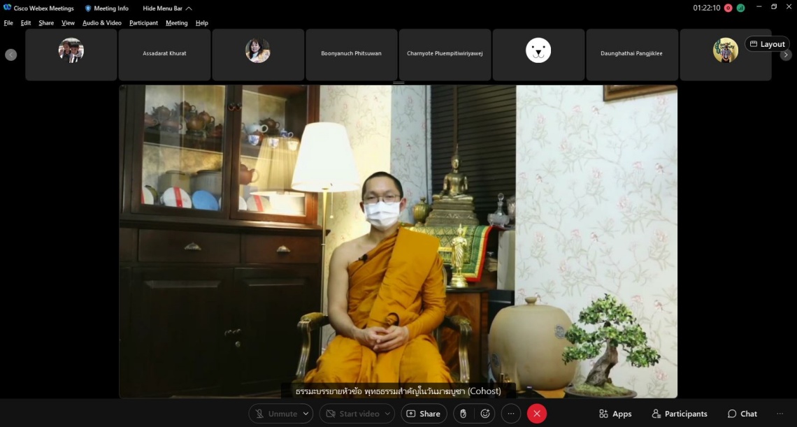
Task: Click the Share content button
Action: point(424,414)
